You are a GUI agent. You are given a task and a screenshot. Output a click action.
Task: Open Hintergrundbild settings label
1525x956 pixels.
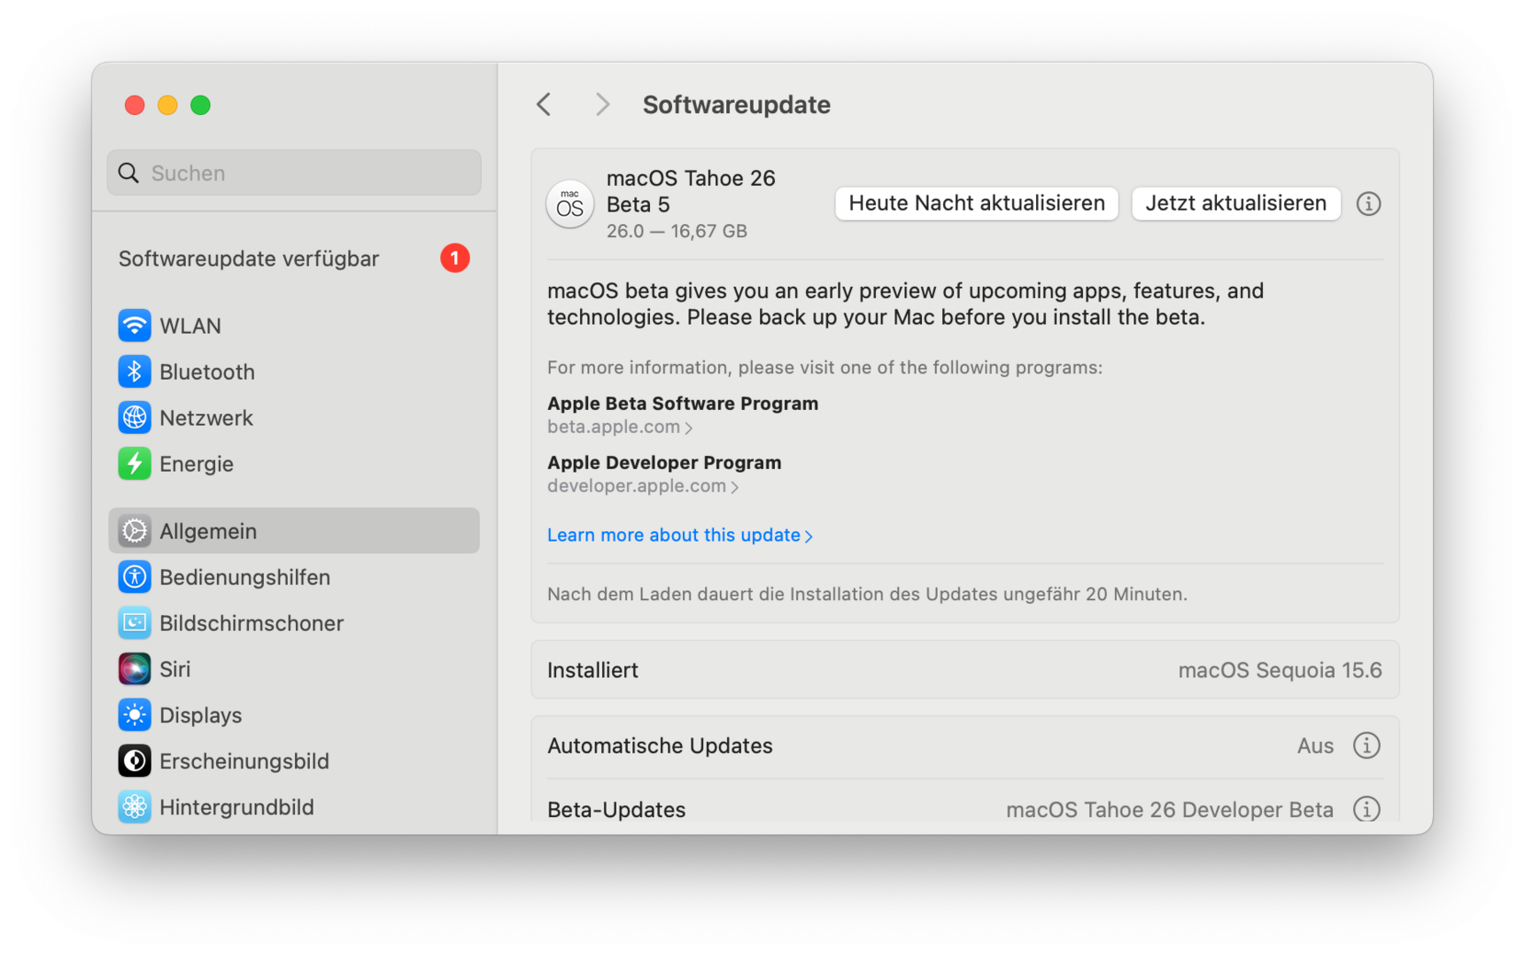click(x=236, y=807)
